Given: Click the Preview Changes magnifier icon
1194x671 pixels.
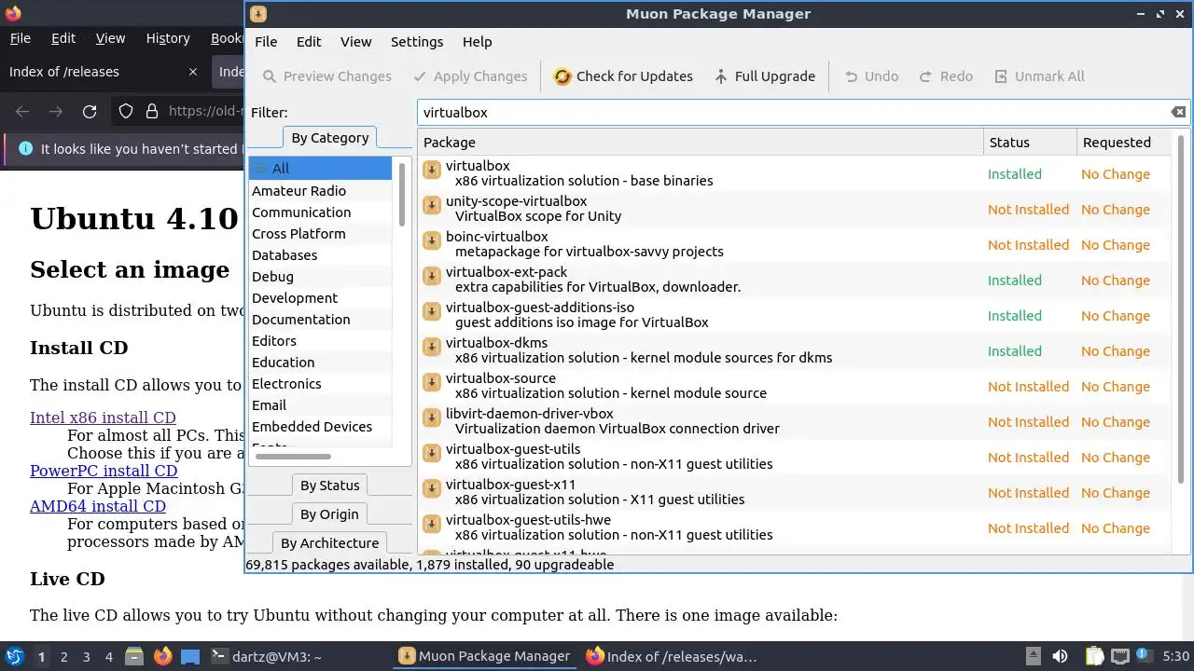Looking at the screenshot, I should point(270,76).
